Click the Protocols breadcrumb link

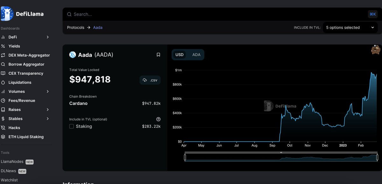[76, 28]
